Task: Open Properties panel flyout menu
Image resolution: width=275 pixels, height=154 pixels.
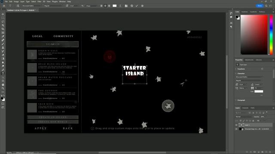Action: click(273, 60)
